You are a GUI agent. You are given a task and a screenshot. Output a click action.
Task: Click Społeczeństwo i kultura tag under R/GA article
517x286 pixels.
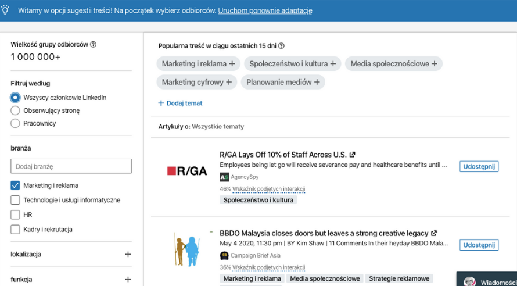[258, 200]
